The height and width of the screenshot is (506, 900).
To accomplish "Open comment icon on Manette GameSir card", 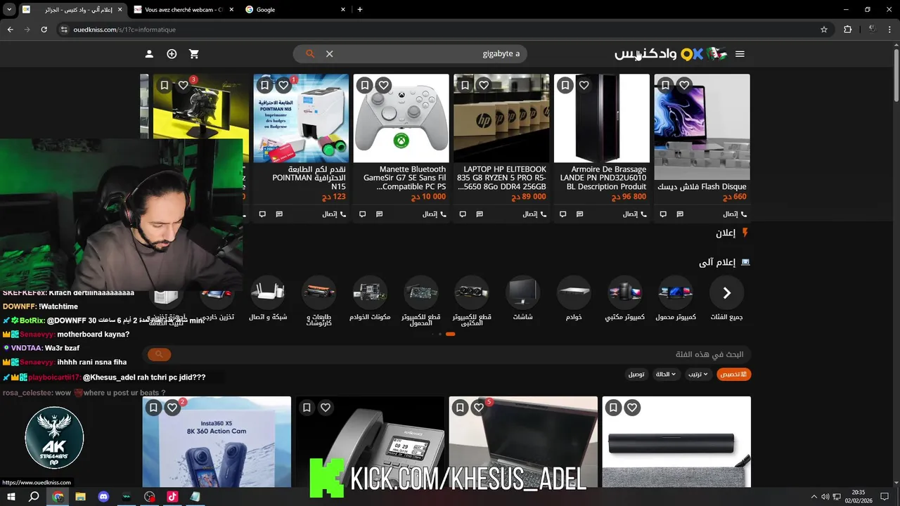I will pyautogui.click(x=362, y=214).
